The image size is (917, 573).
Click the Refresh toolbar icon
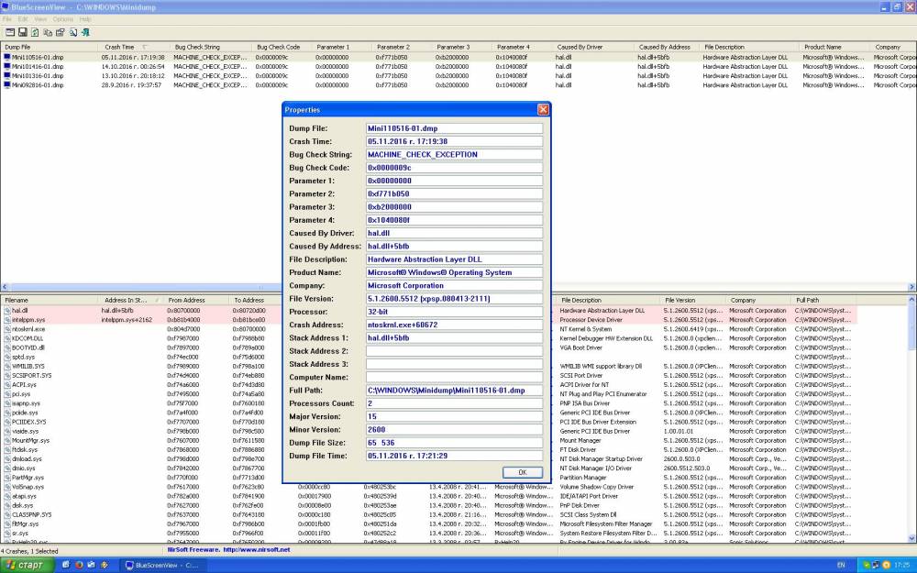tap(35, 33)
